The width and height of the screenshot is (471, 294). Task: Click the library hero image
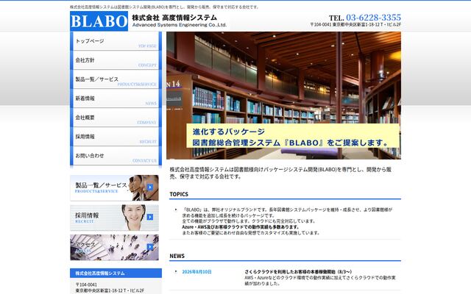coord(283,96)
